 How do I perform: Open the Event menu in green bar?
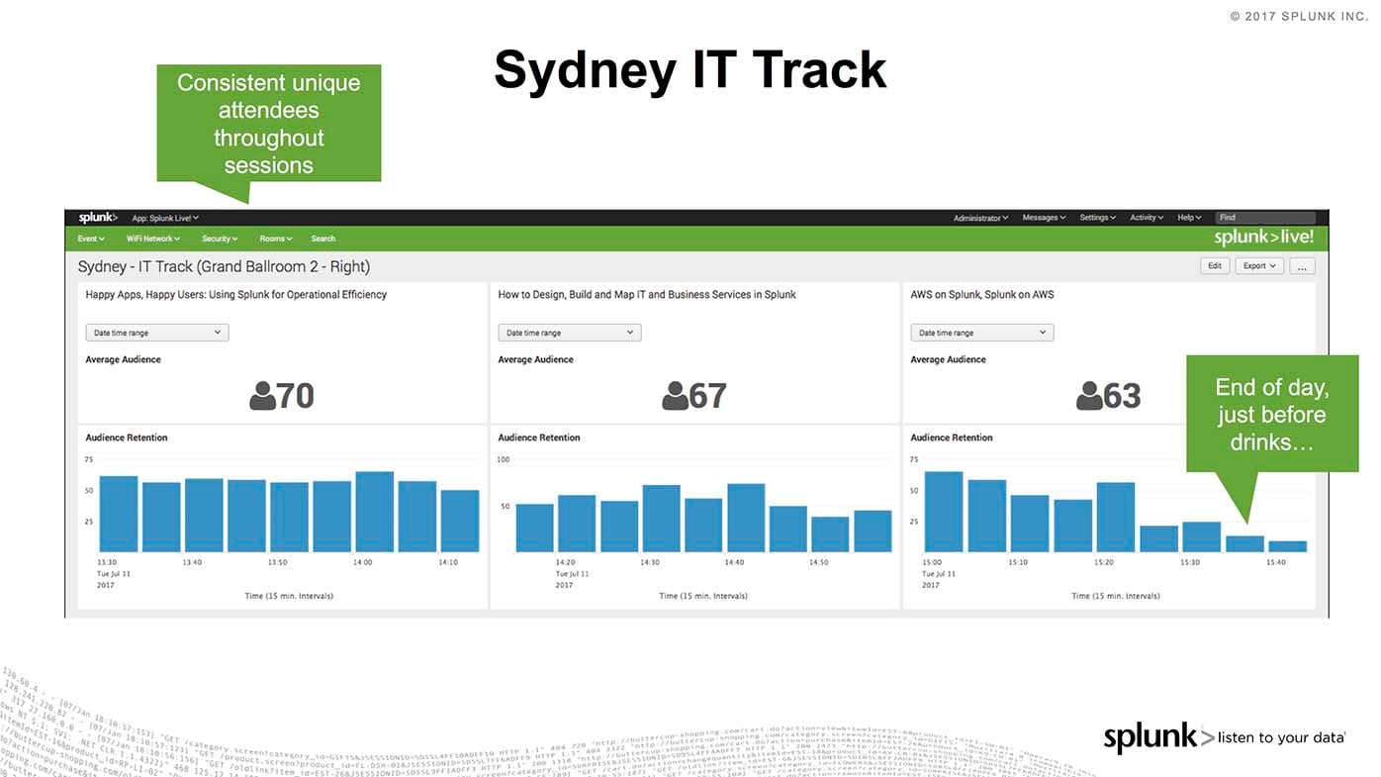click(x=91, y=239)
